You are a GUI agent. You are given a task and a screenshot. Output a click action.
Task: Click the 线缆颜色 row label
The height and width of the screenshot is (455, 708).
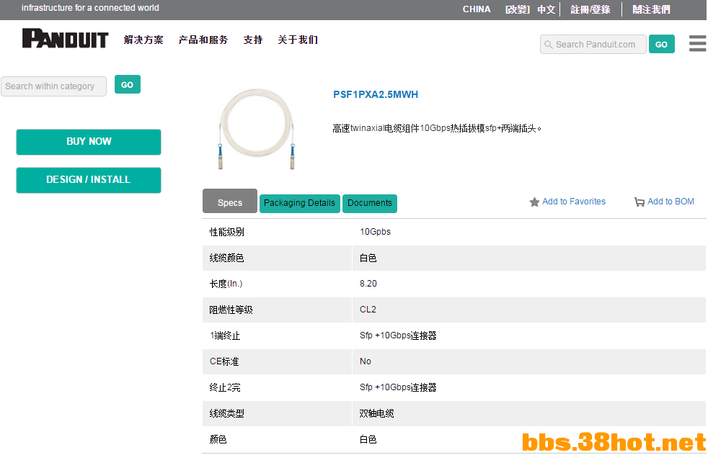coord(226,258)
